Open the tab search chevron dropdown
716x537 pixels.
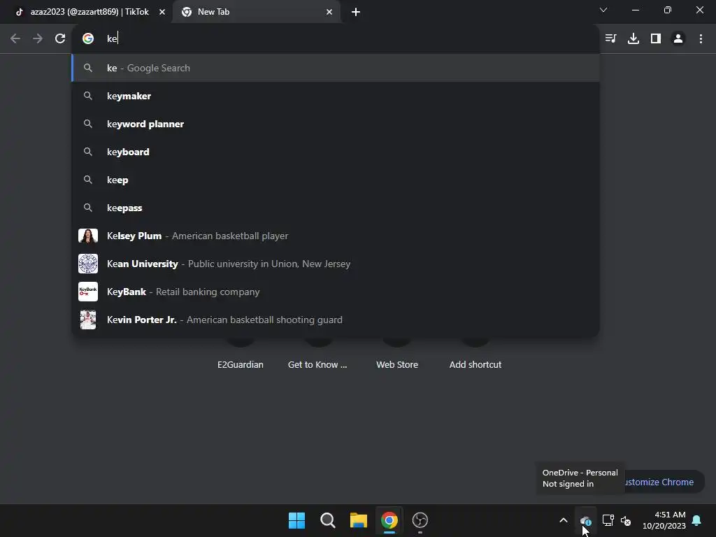pos(603,10)
